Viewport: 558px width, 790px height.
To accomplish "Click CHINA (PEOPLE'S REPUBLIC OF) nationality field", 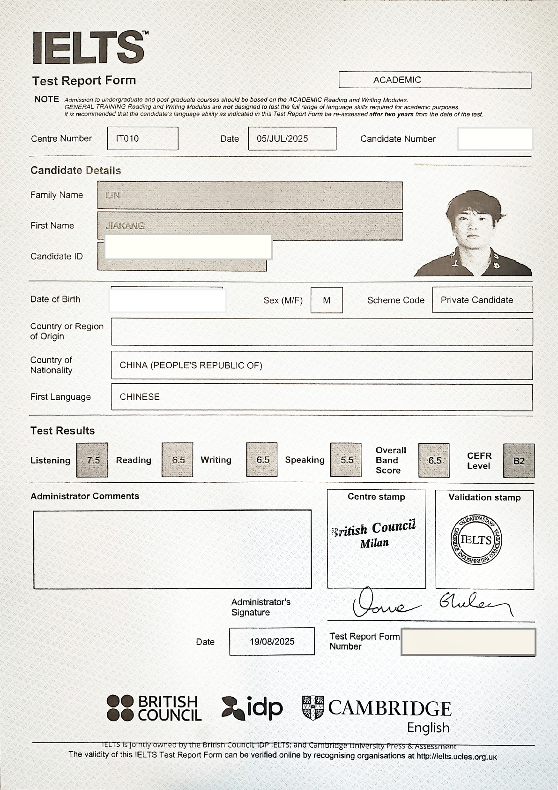I will [322, 365].
